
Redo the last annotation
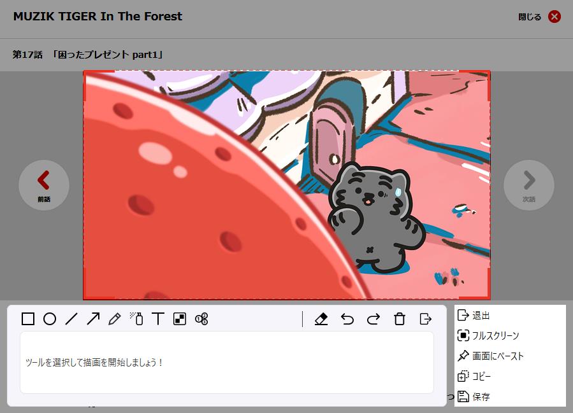click(x=374, y=319)
